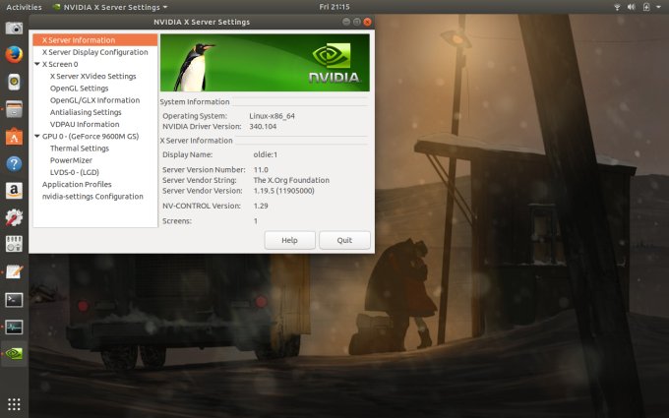Image resolution: width=669 pixels, height=418 pixels.
Task: Select GPU 0 - (GeForce 9600M GS)
Action: [x=91, y=136]
